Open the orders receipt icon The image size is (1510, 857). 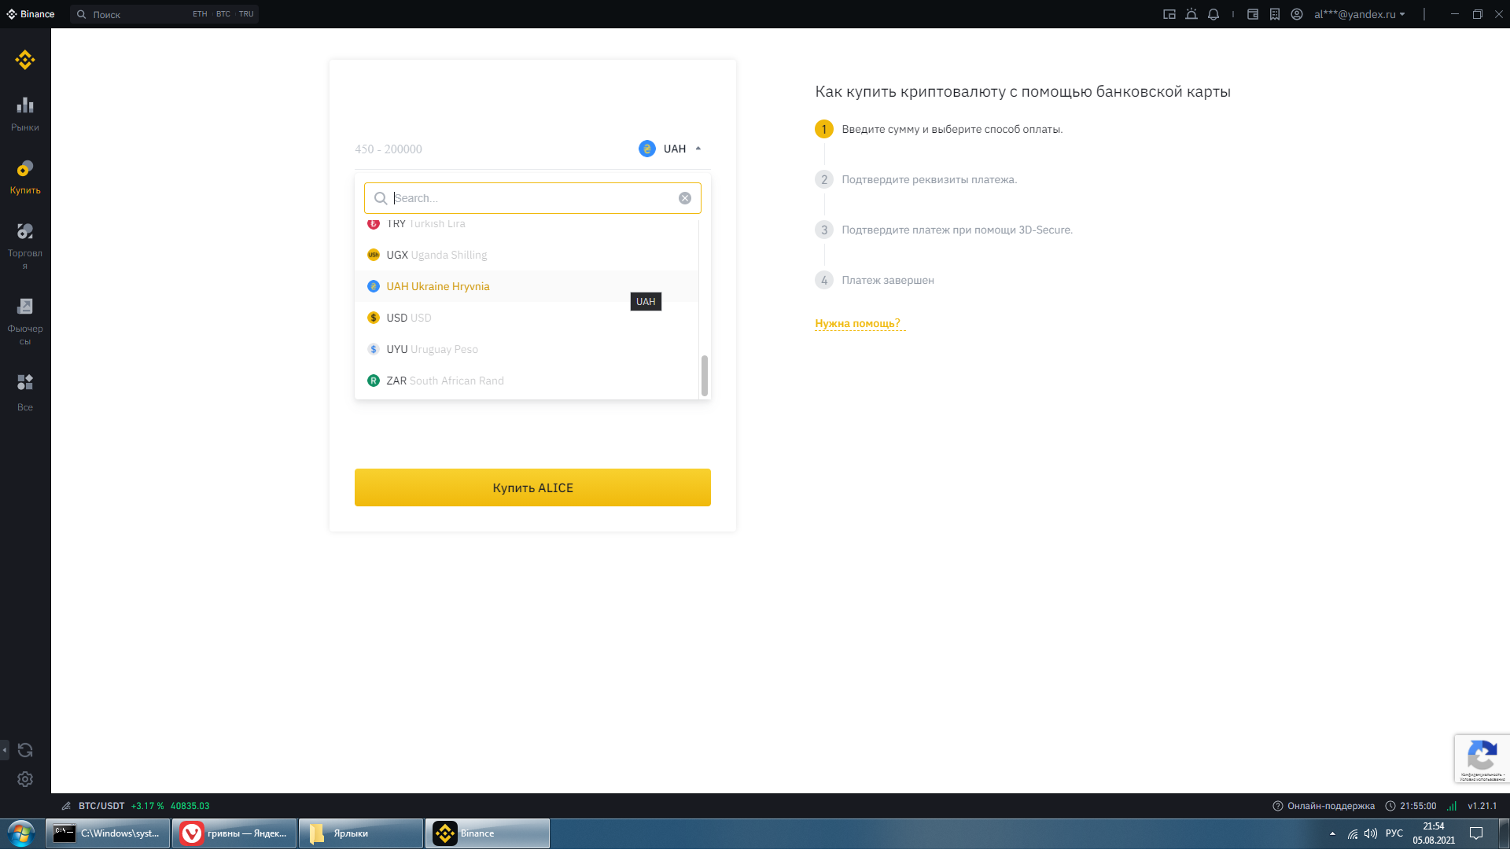click(1275, 14)
